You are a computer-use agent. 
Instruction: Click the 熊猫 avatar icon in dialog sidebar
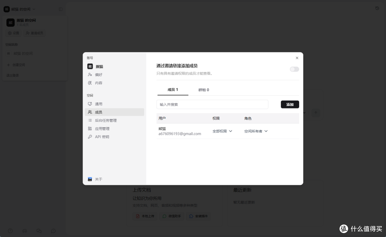pos(90,66)
